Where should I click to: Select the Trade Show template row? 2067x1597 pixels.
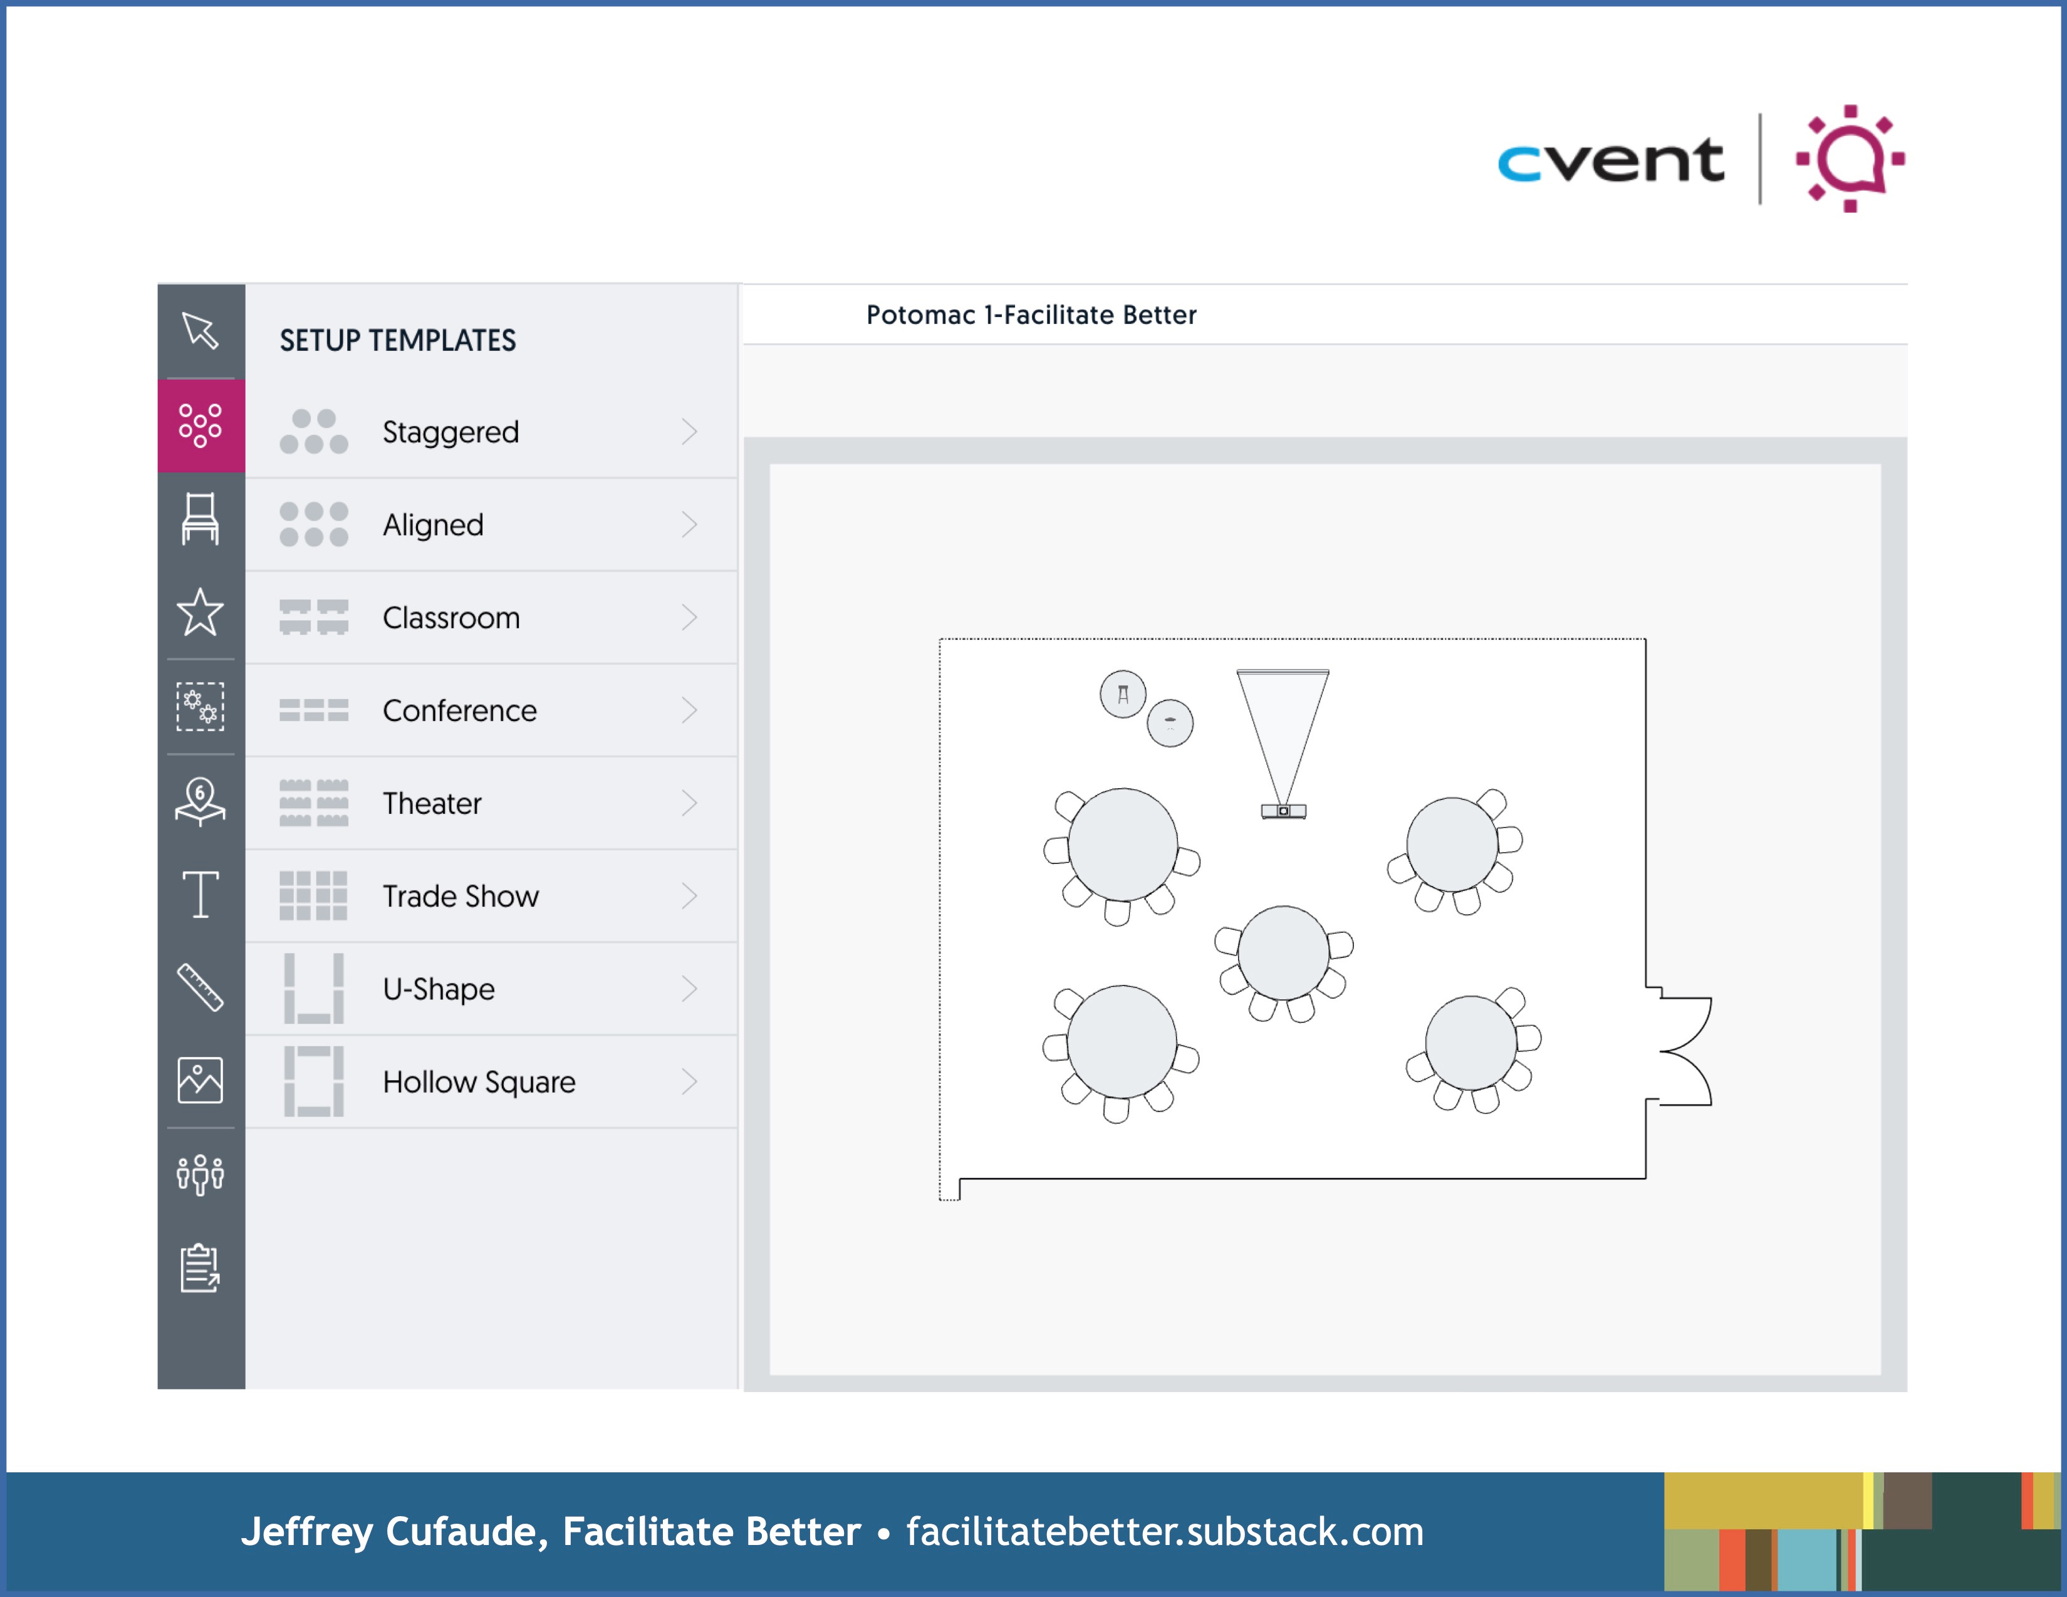(460, 895)
